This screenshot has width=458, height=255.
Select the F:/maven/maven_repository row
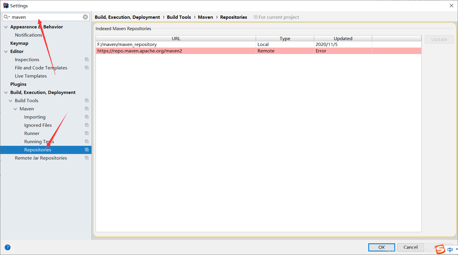click(x=258, y=45)
